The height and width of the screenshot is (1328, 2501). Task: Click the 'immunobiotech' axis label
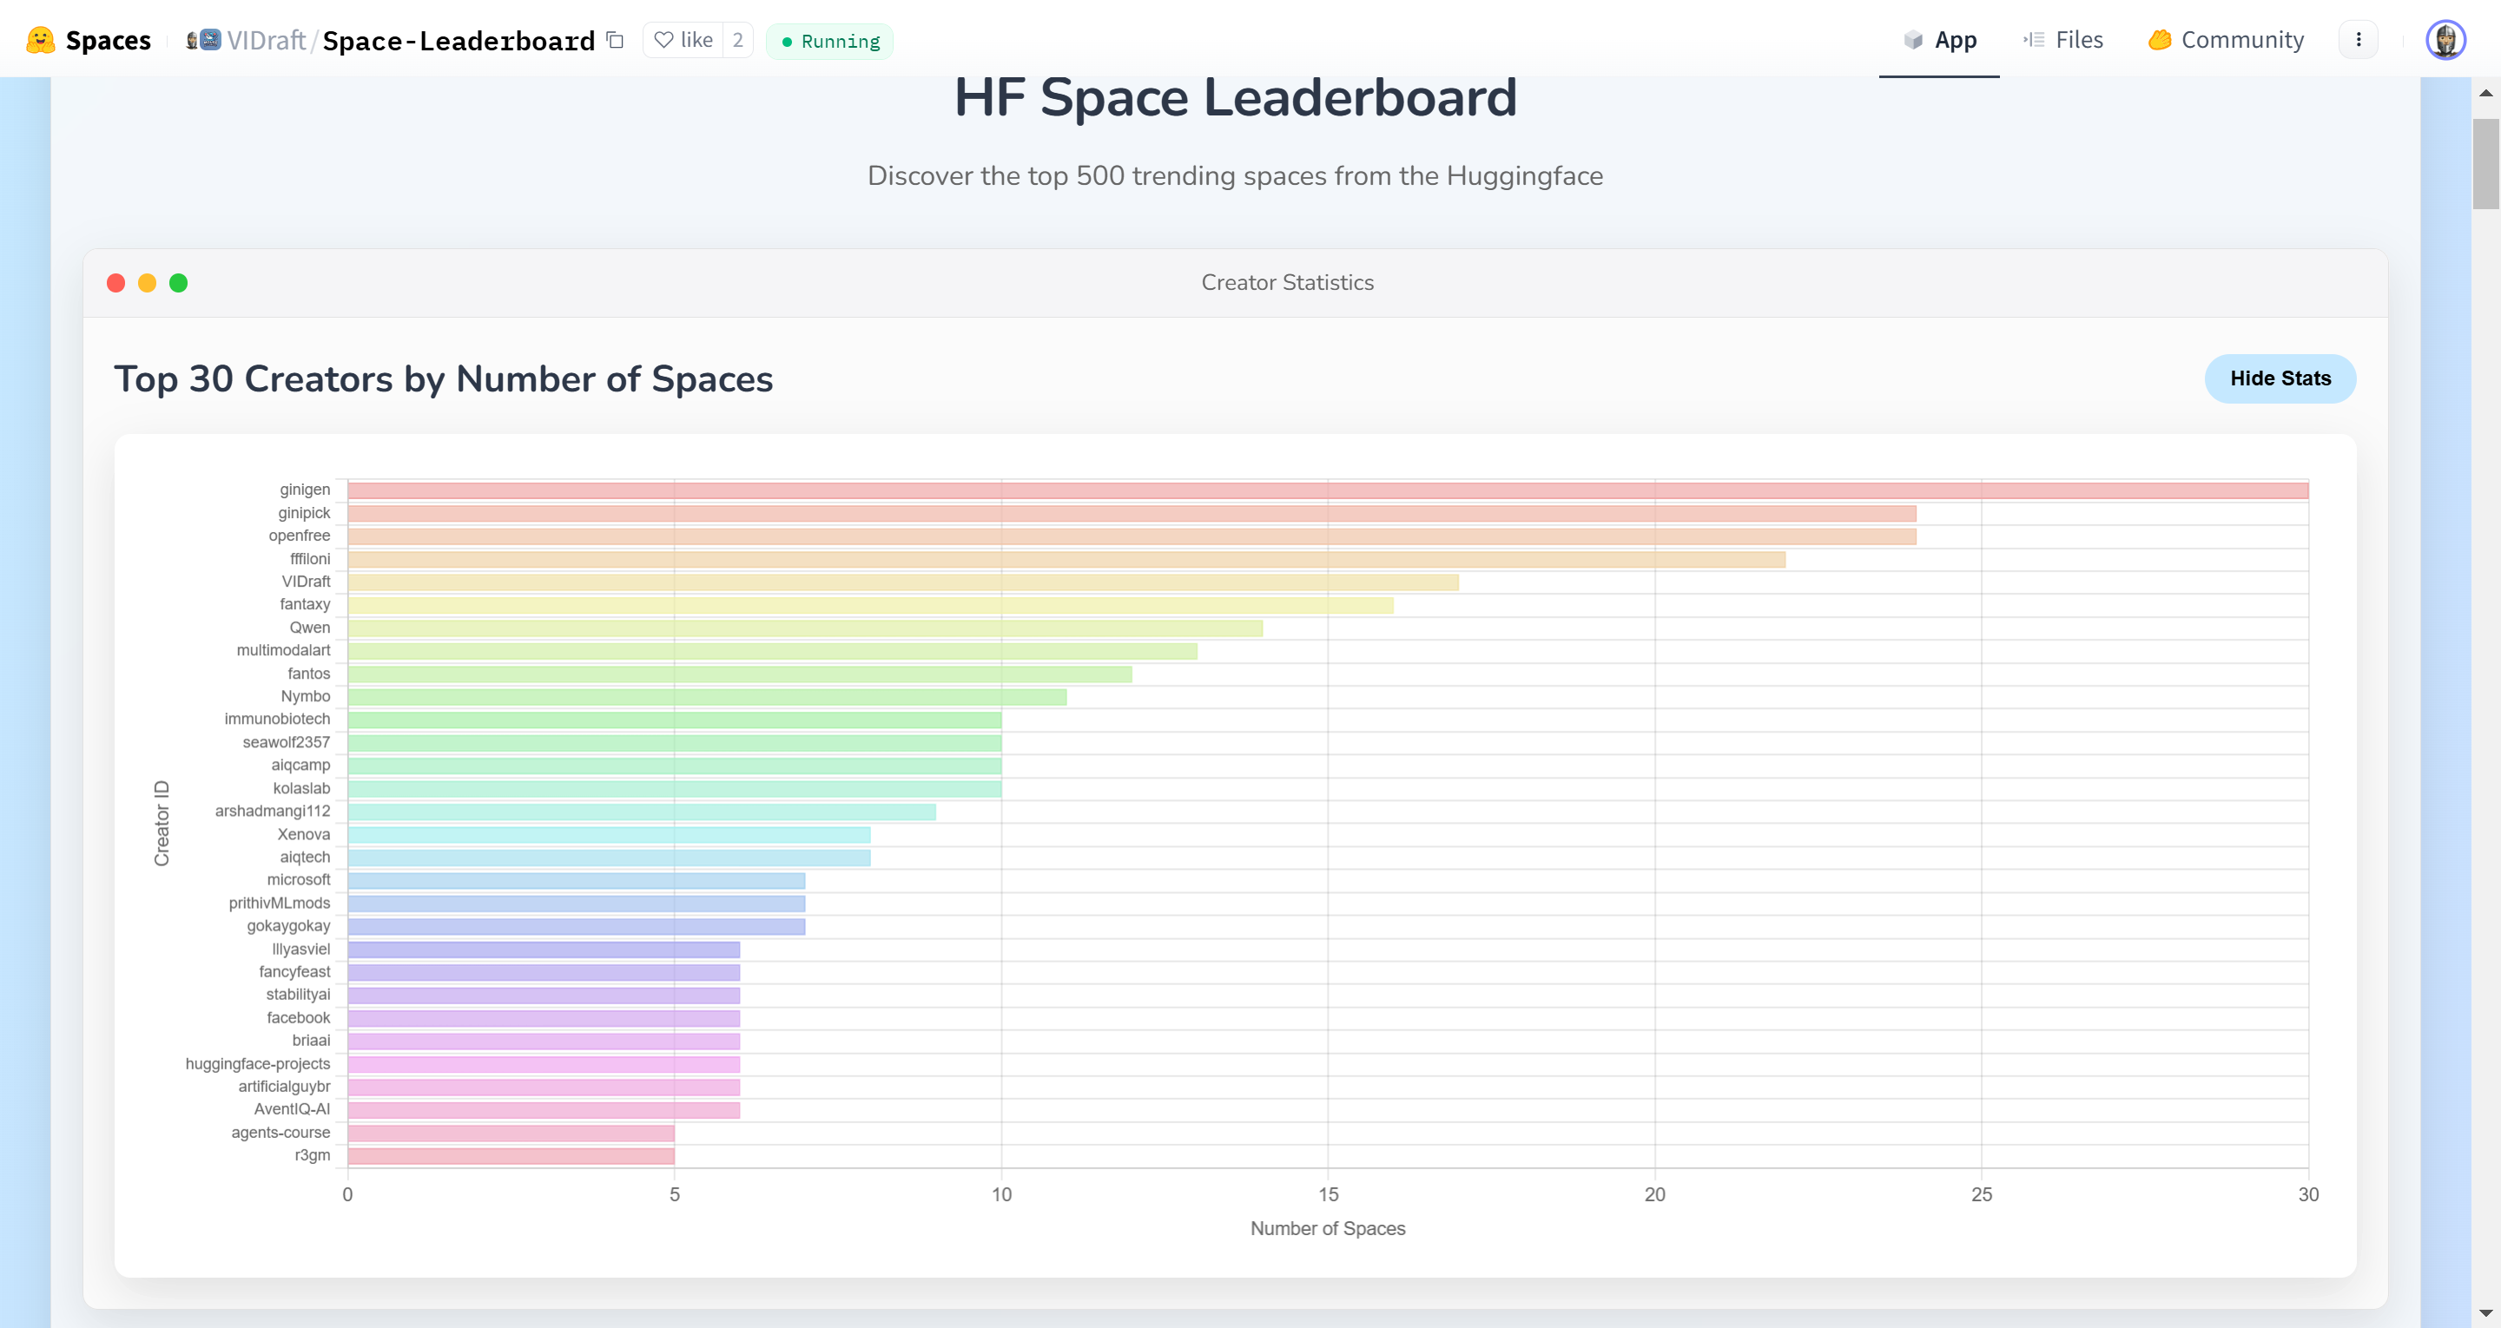point(277,719)
